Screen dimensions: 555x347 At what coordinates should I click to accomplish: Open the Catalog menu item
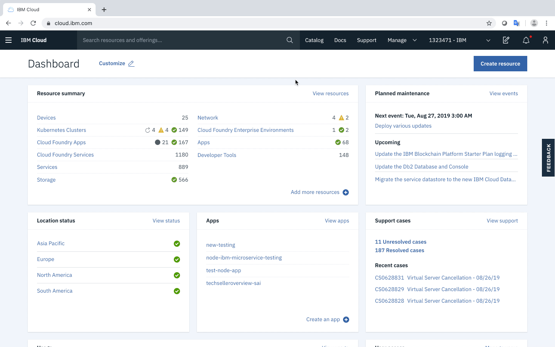coord(314,40)
